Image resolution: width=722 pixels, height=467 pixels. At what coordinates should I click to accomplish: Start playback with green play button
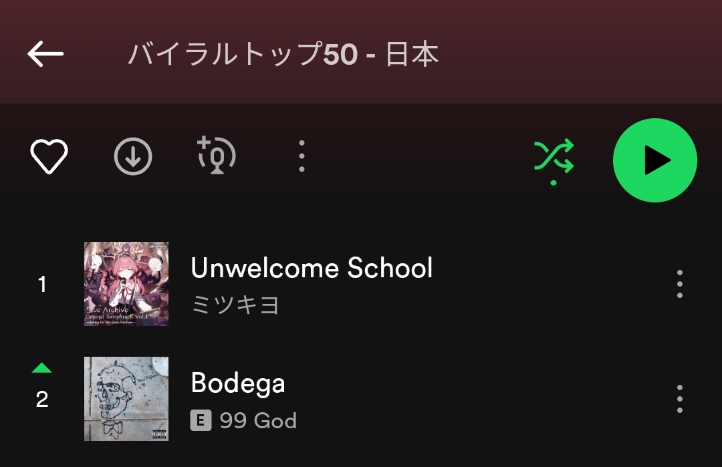coord(654,160)
